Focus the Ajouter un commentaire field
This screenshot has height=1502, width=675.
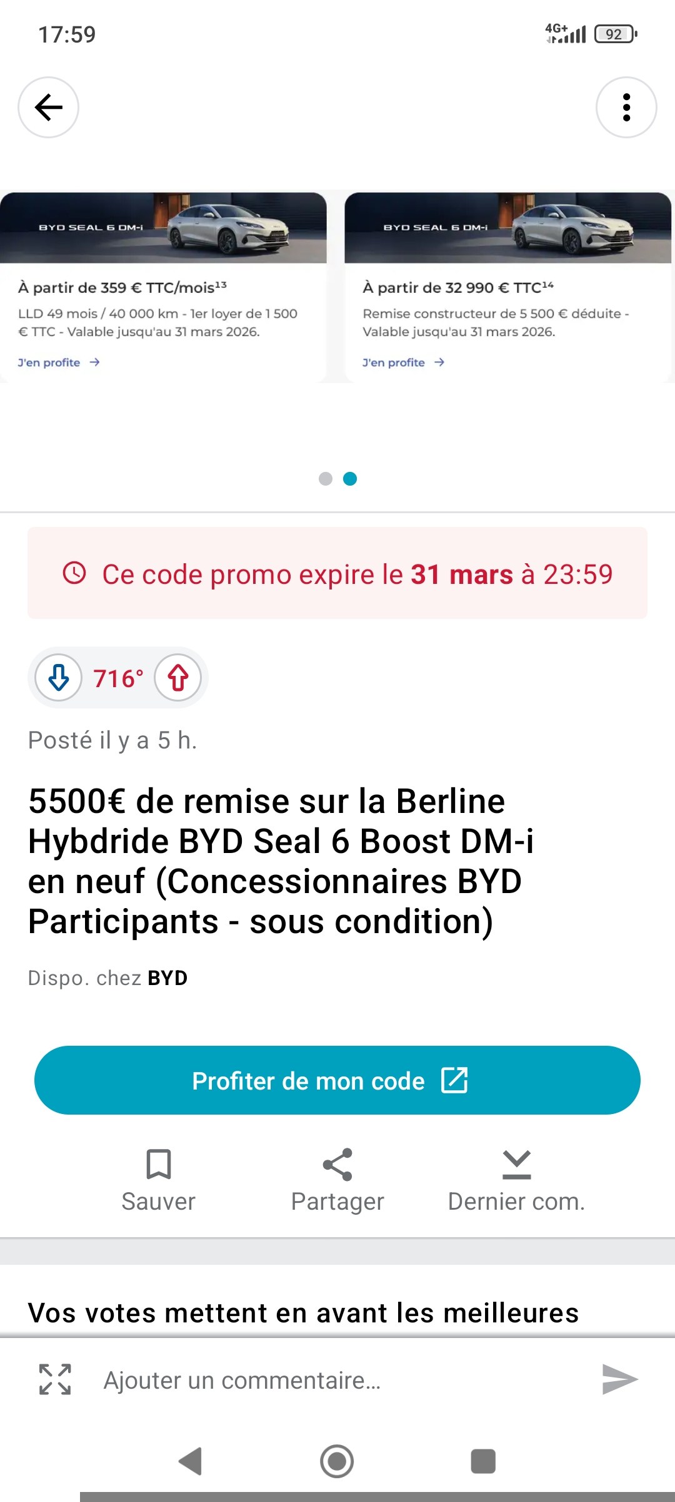point(337,1380)
